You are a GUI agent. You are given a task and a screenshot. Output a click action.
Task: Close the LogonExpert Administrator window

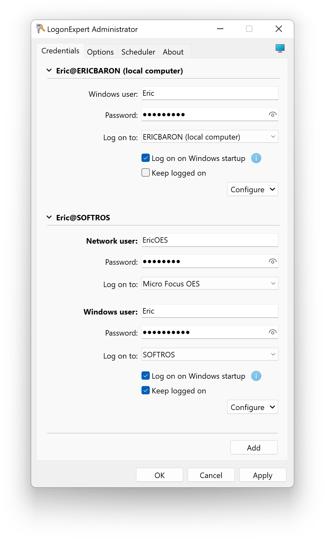[279, 29]
